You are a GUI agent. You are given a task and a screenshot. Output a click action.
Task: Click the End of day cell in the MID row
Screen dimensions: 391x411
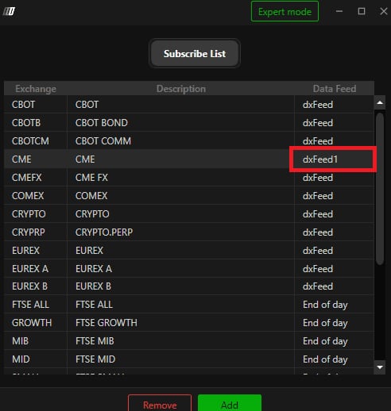click(x=335, y=359)
